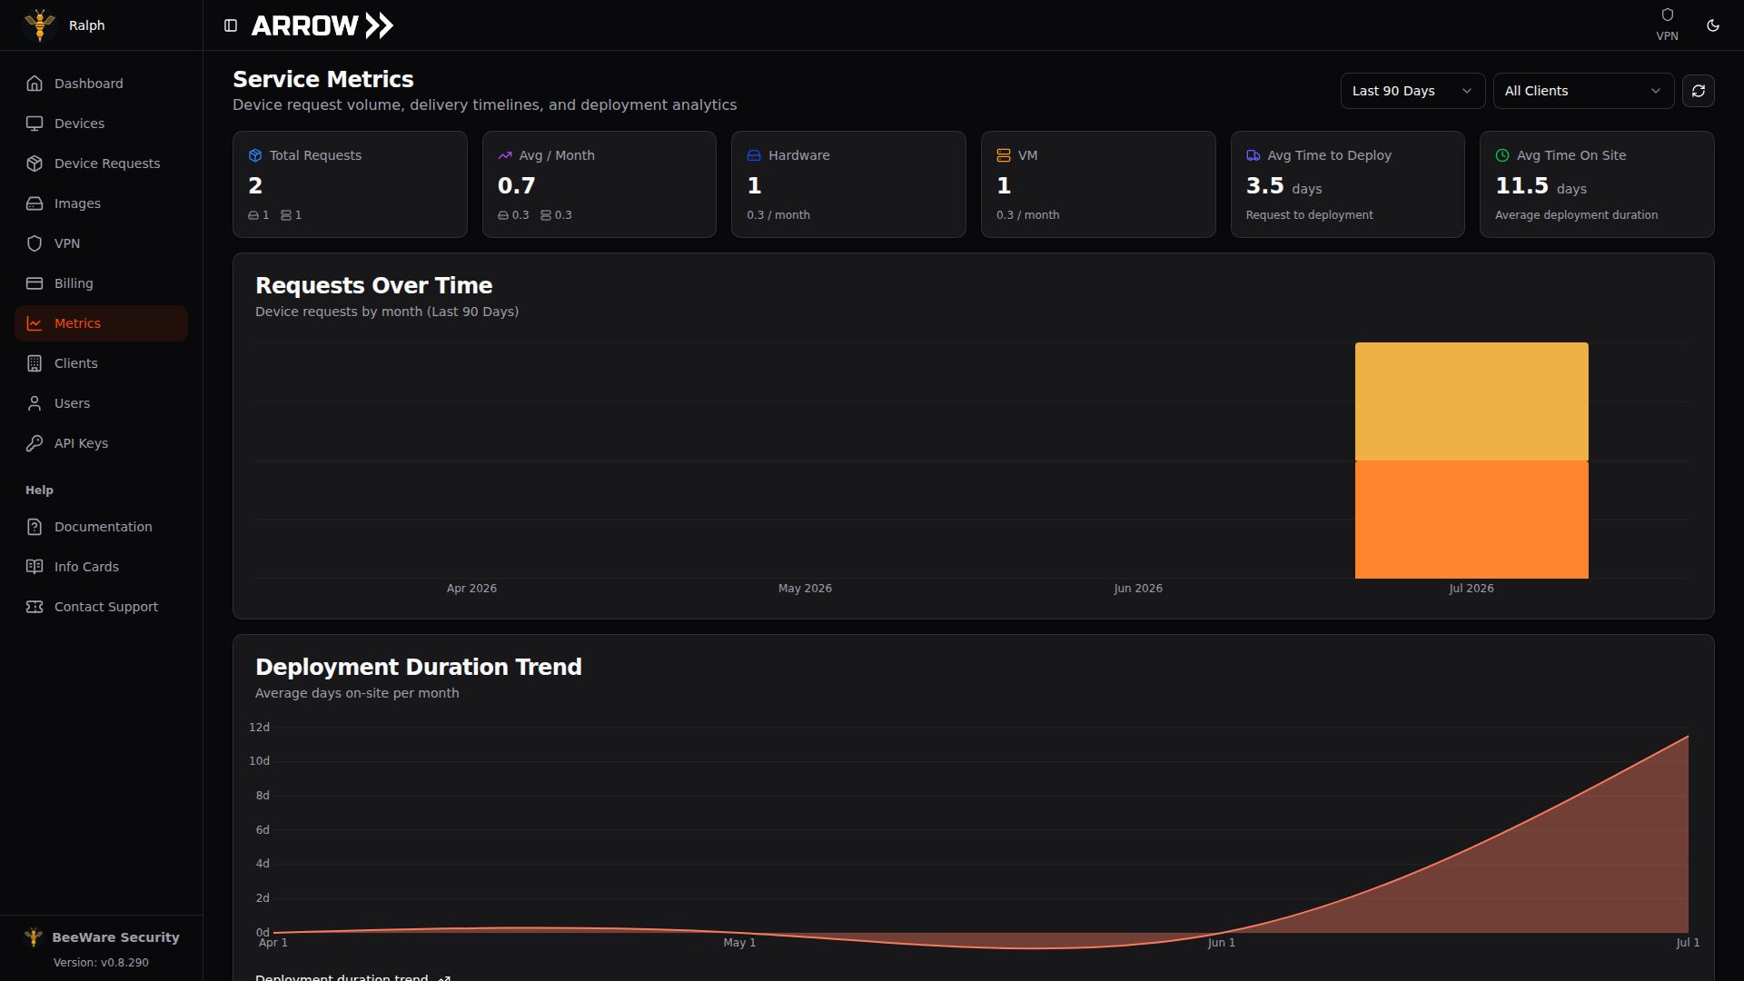
Task: Toggle the sidebar panel collapse icon
Action: click(x=231, y=25)
